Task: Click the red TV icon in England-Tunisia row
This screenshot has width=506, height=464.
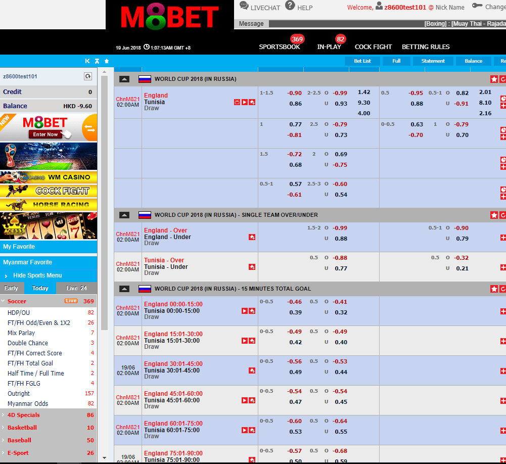Action: coord(237,102)
